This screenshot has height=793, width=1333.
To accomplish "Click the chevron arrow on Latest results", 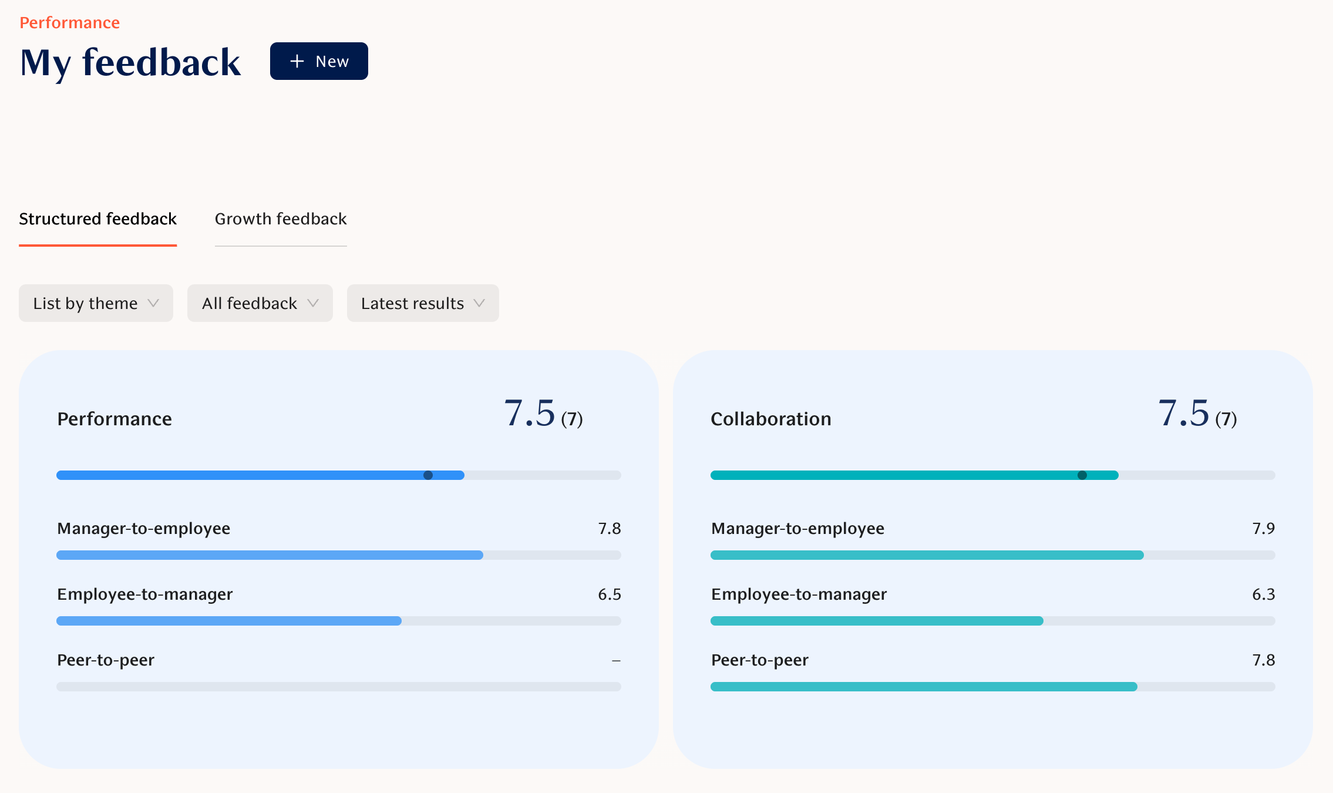I will [x=479, y=303].
